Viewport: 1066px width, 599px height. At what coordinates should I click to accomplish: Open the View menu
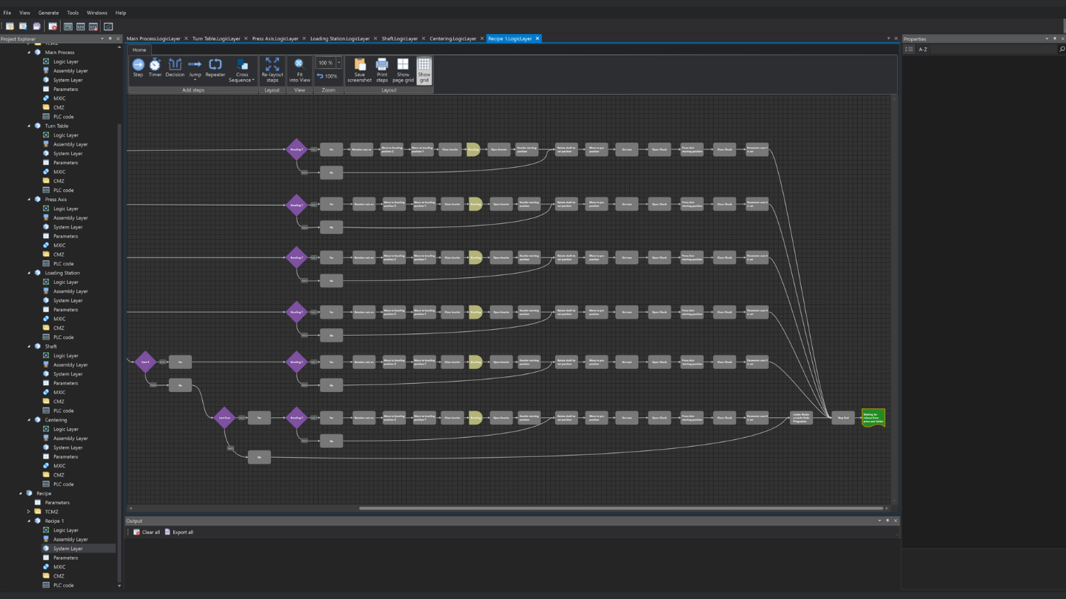(x=24, y=13)
